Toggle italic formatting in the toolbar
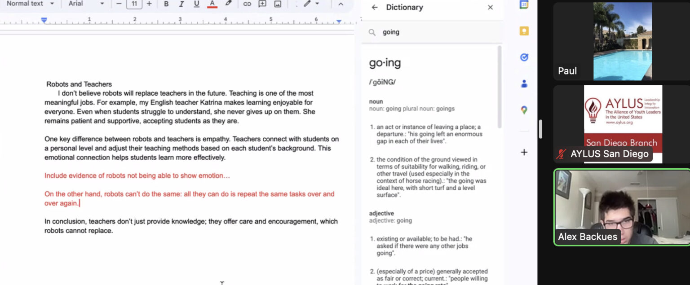The image size is (690, 285). 181,4
